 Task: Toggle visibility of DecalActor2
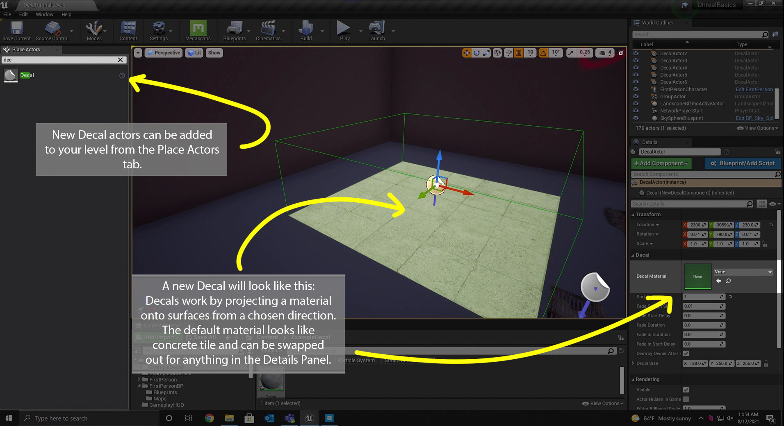tap(636, 53)
